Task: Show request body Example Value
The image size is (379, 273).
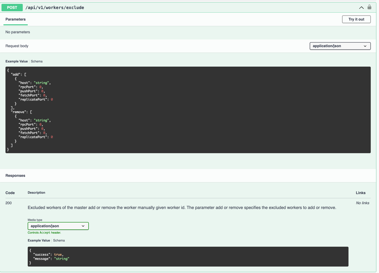Action: [17, 62]
